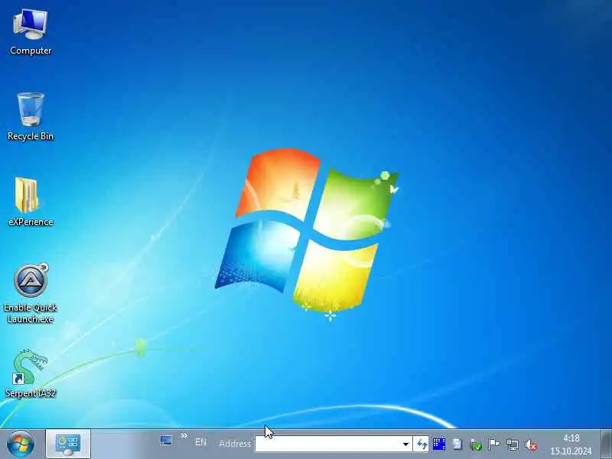The width and height of the screenshot is (612, 459).
Task: Open Safely Remove Hardware tray icon
Action: pyautogui.click(x=476, y=444)
